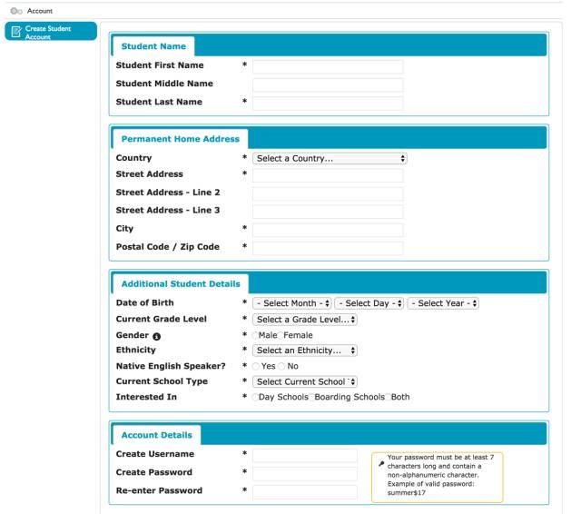Viewport: 581px width, 514px height.
Task: Click the Create Student Account form icon
Action: 15,33
